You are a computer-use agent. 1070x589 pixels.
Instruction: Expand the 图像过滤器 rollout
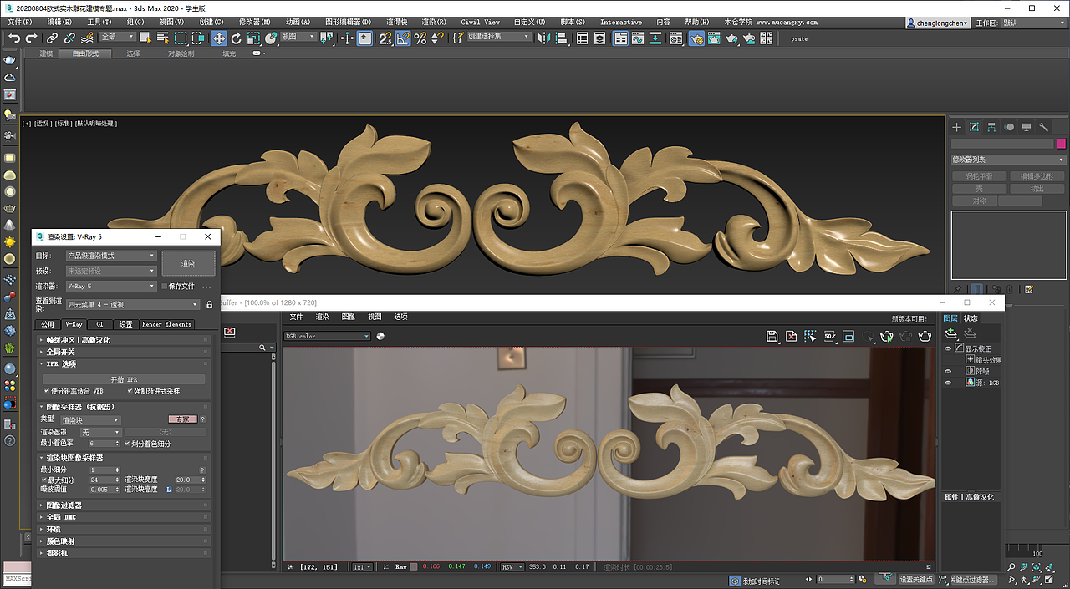coord(124,505)
